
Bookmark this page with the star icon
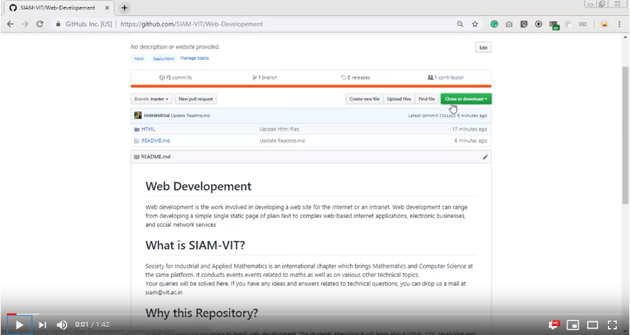[x=475, y=24]
